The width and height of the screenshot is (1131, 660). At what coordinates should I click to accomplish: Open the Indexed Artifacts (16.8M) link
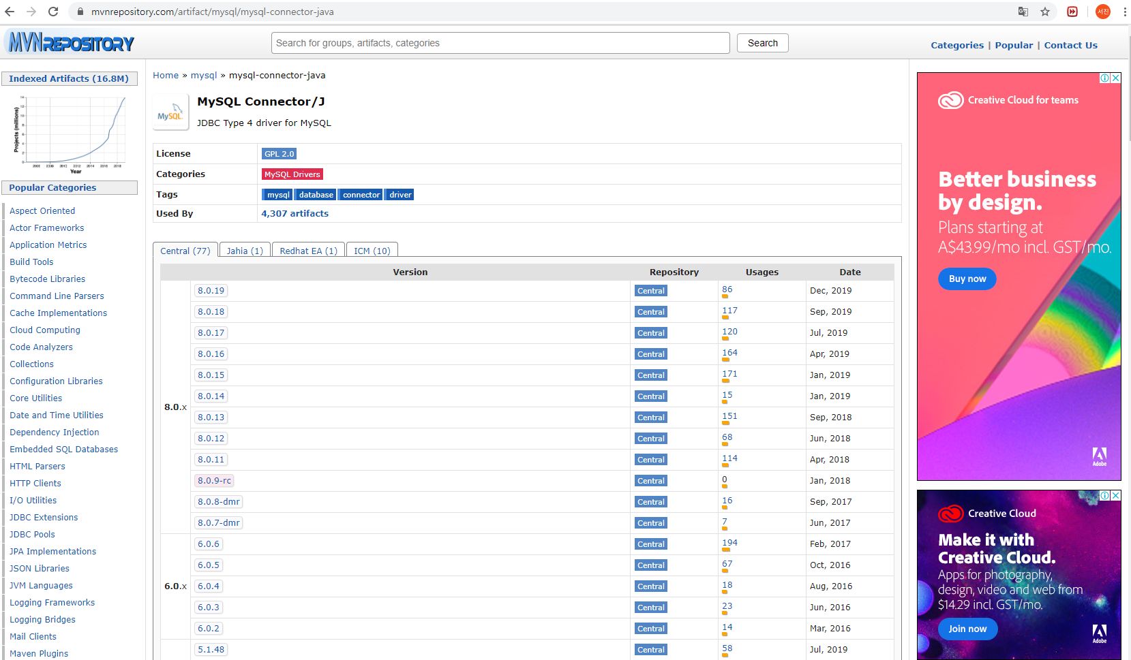click(x=68, y=78)
